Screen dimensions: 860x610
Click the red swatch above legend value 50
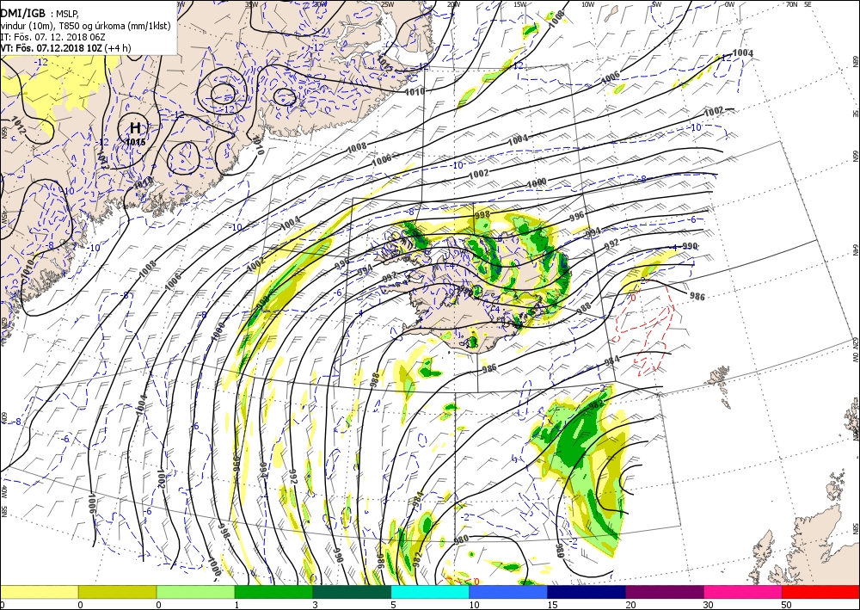pyautogui.click(x=820, y=591)
